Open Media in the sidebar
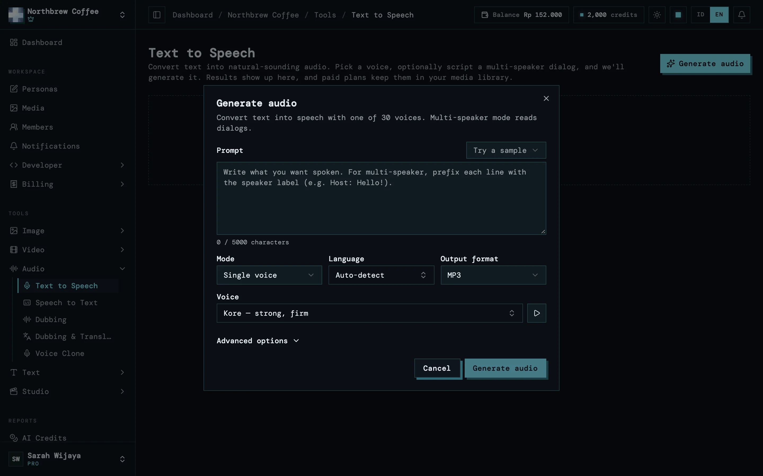763x476 pixels. 68,108
